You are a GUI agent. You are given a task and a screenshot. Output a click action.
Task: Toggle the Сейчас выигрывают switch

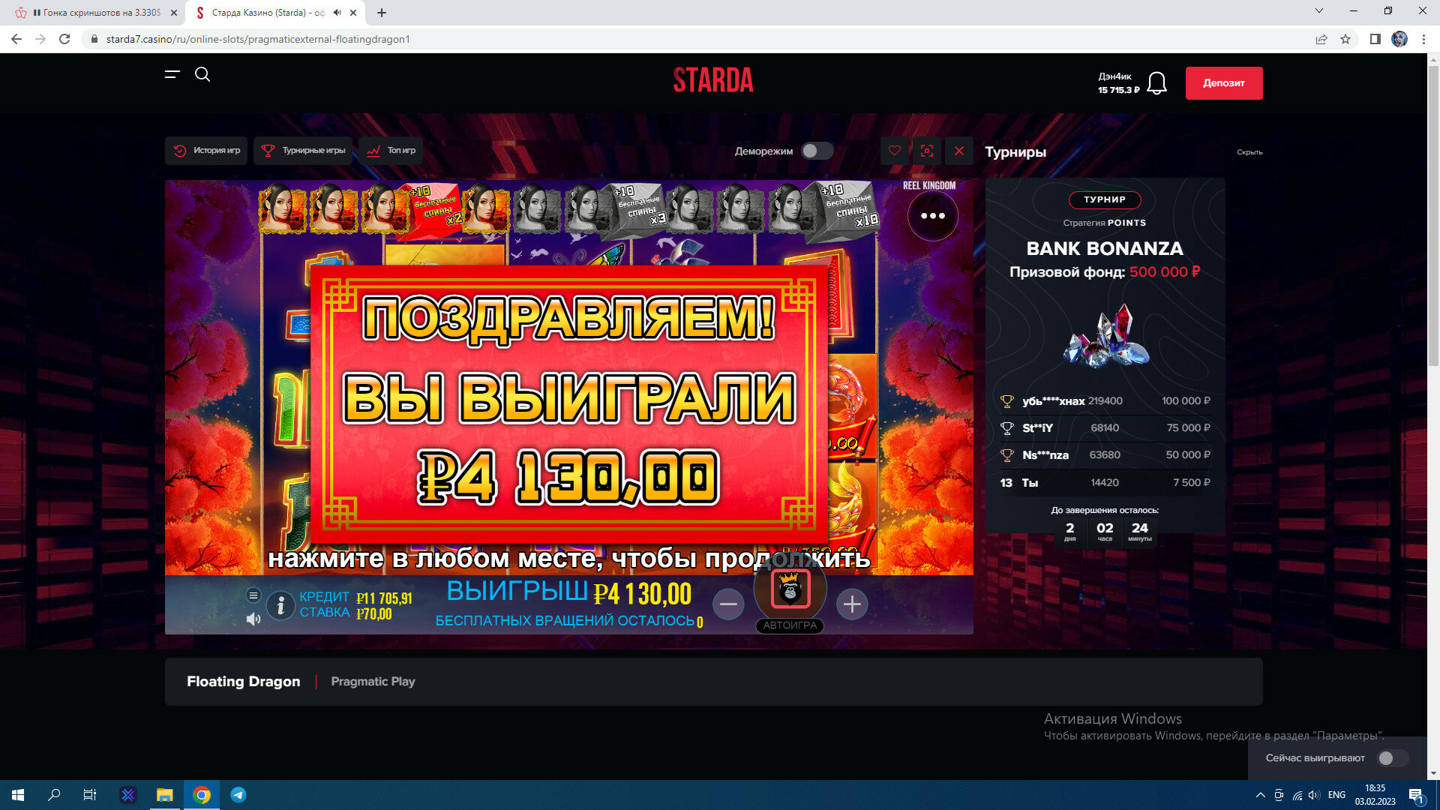1392,758
